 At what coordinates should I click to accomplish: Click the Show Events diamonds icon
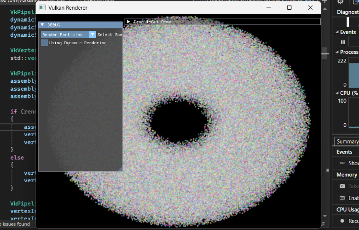coord(342,163)
